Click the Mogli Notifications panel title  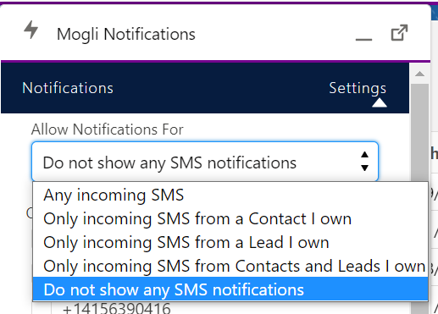tap(126, 34)
